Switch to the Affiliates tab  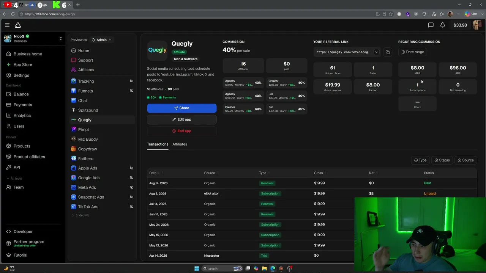coord(180,144)
